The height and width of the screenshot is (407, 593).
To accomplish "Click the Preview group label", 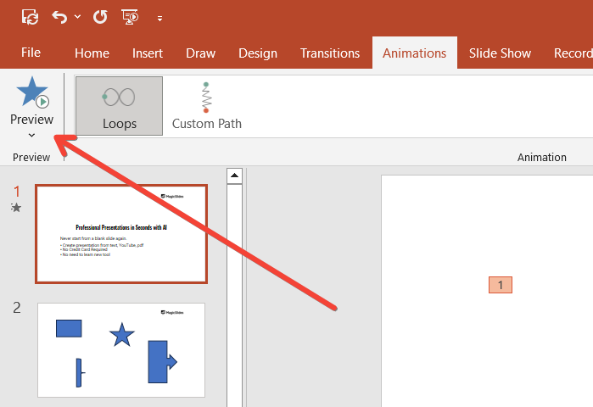I will click(x=31, y=157).
